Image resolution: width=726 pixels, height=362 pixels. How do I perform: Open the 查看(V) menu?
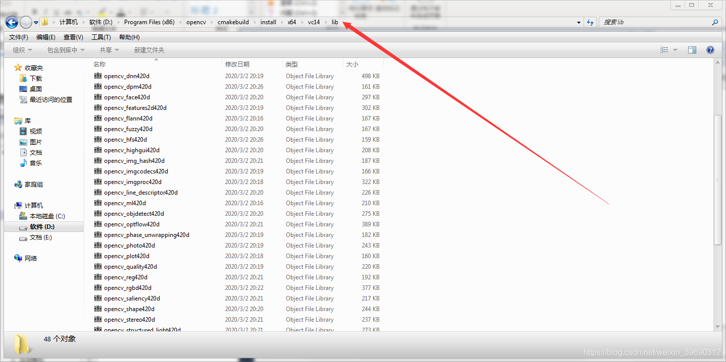(73, 37)
